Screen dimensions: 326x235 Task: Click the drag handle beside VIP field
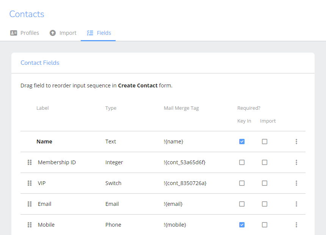point(30,183)
